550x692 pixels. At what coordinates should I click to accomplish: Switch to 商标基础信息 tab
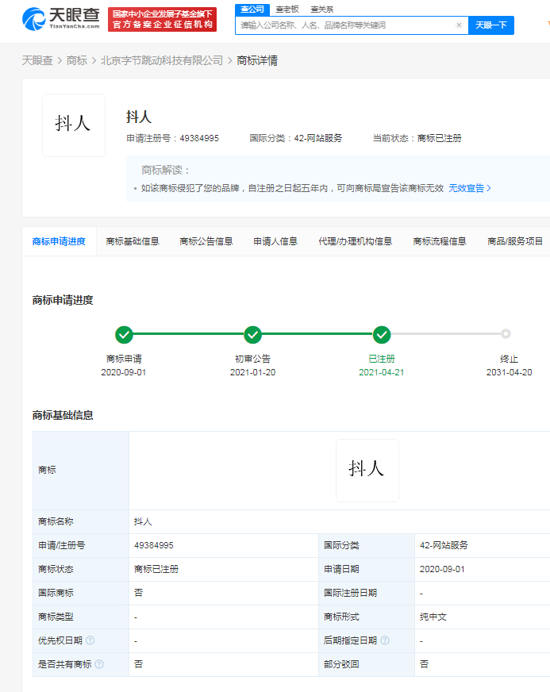(133, 241)
